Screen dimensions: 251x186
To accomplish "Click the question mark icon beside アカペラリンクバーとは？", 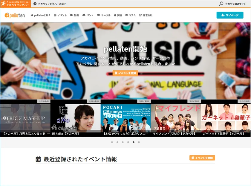I will pyautogui.click(x=35, y=4).
